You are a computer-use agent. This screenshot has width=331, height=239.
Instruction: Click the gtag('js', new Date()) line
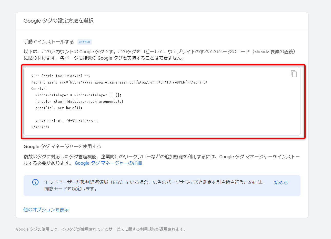59,108
